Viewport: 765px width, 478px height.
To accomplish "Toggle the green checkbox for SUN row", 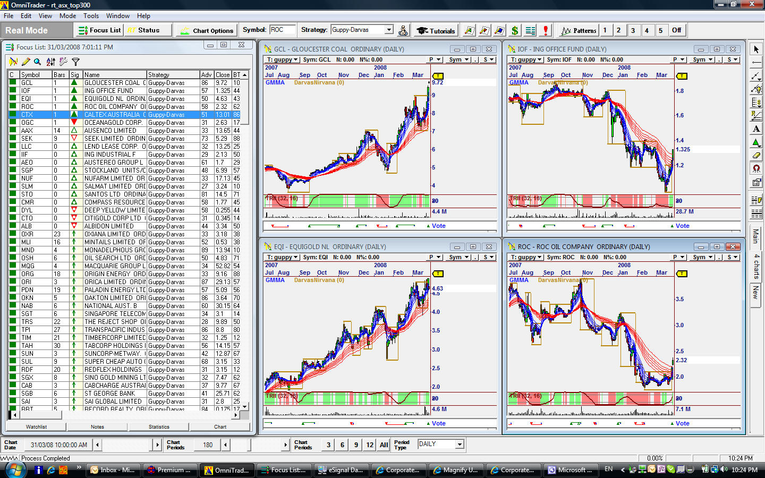I will point(12,354).
